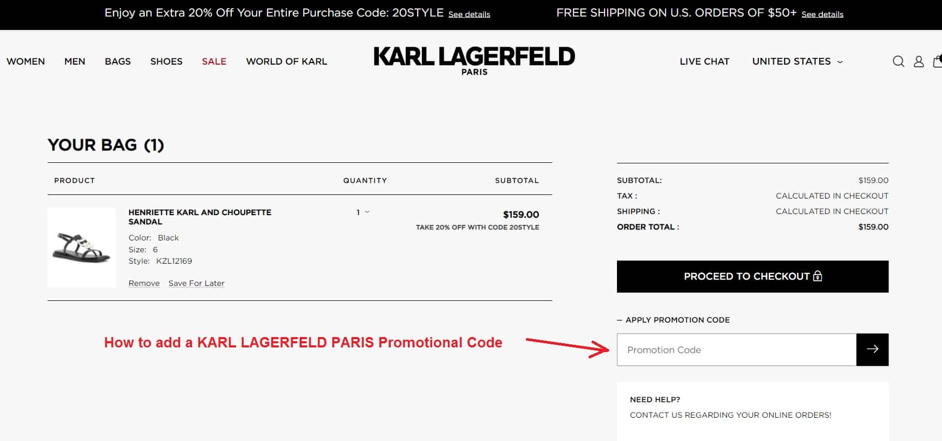The height and width of the screenshot is (441, 942).
Task: Browse the WORLD OF KARL section
Action: (286, 61)
